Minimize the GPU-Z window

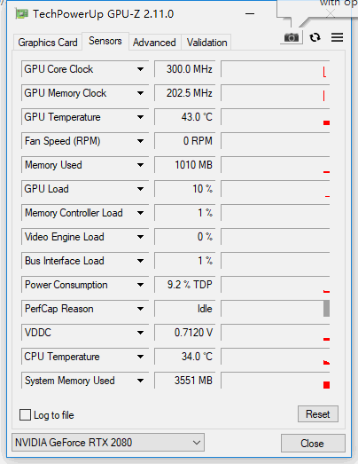pyautogui.click(x=250, y=14)
